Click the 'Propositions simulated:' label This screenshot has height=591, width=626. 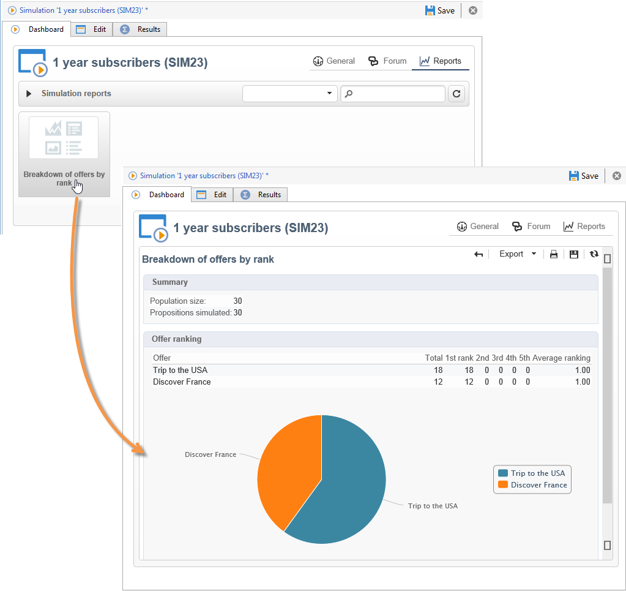(190, 312)
